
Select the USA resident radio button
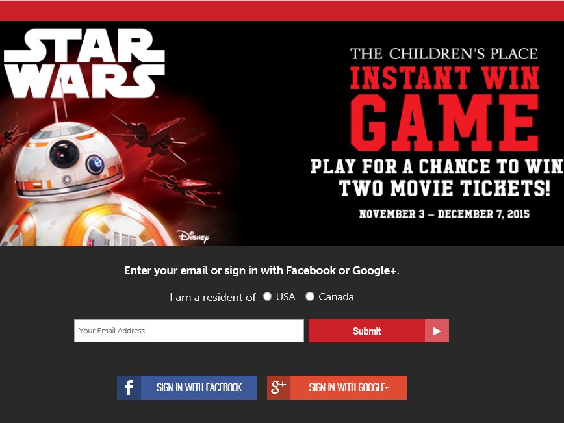point(267,296)
